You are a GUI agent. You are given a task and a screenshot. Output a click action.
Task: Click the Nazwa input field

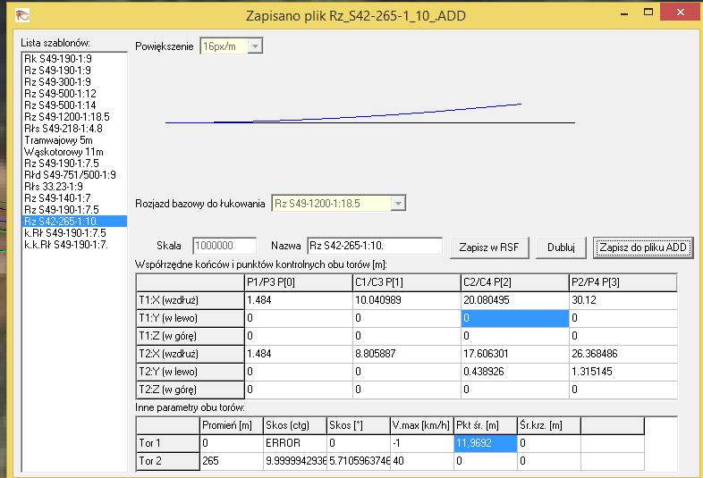[375, 246]
